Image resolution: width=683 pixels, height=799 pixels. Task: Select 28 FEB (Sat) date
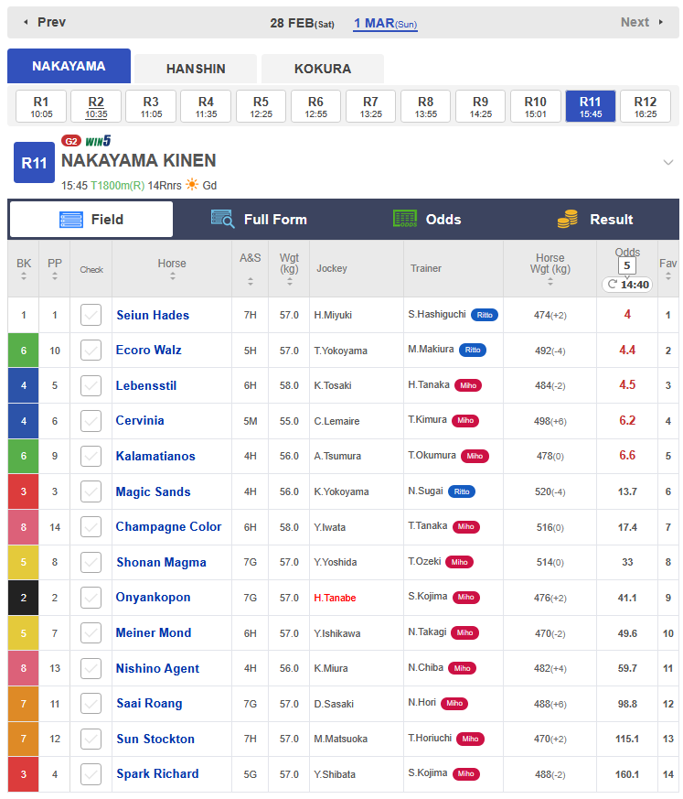302,24
